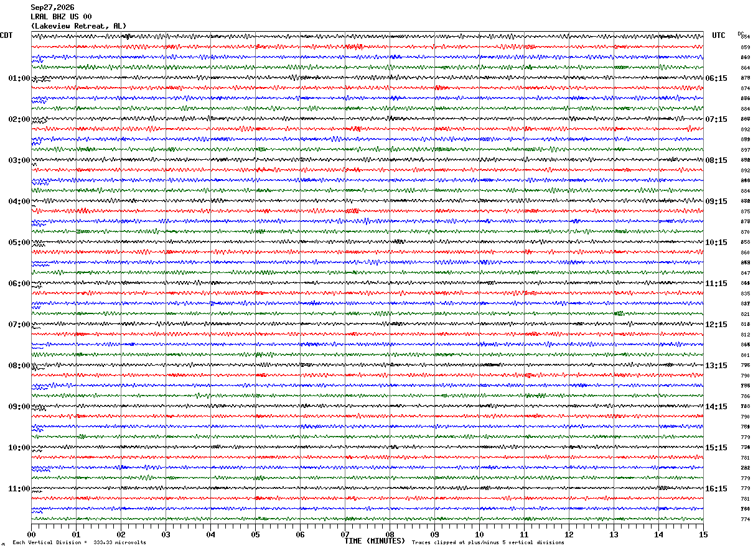Click the 13:15 UTC time label
The width and height of the screenshot is (753, 551).
coord(716,366)
